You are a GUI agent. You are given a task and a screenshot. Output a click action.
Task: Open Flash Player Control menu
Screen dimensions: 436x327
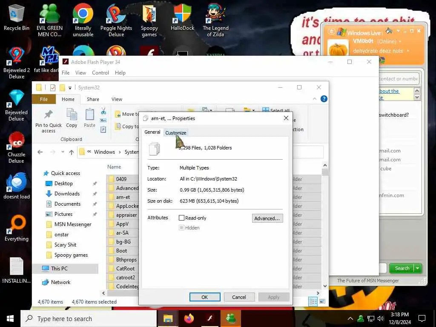point(100,72)
